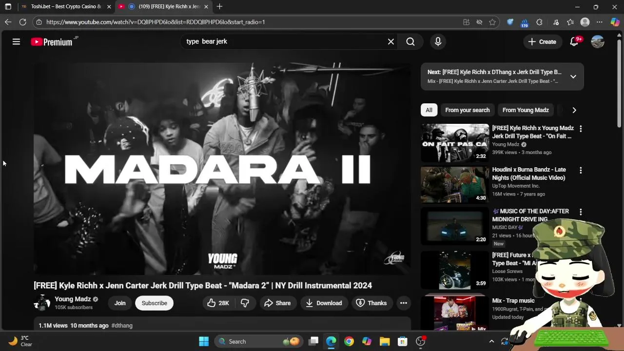Open File Explorer from the taskbar
This screenshot has height=351, width=624.
point(385,341)
